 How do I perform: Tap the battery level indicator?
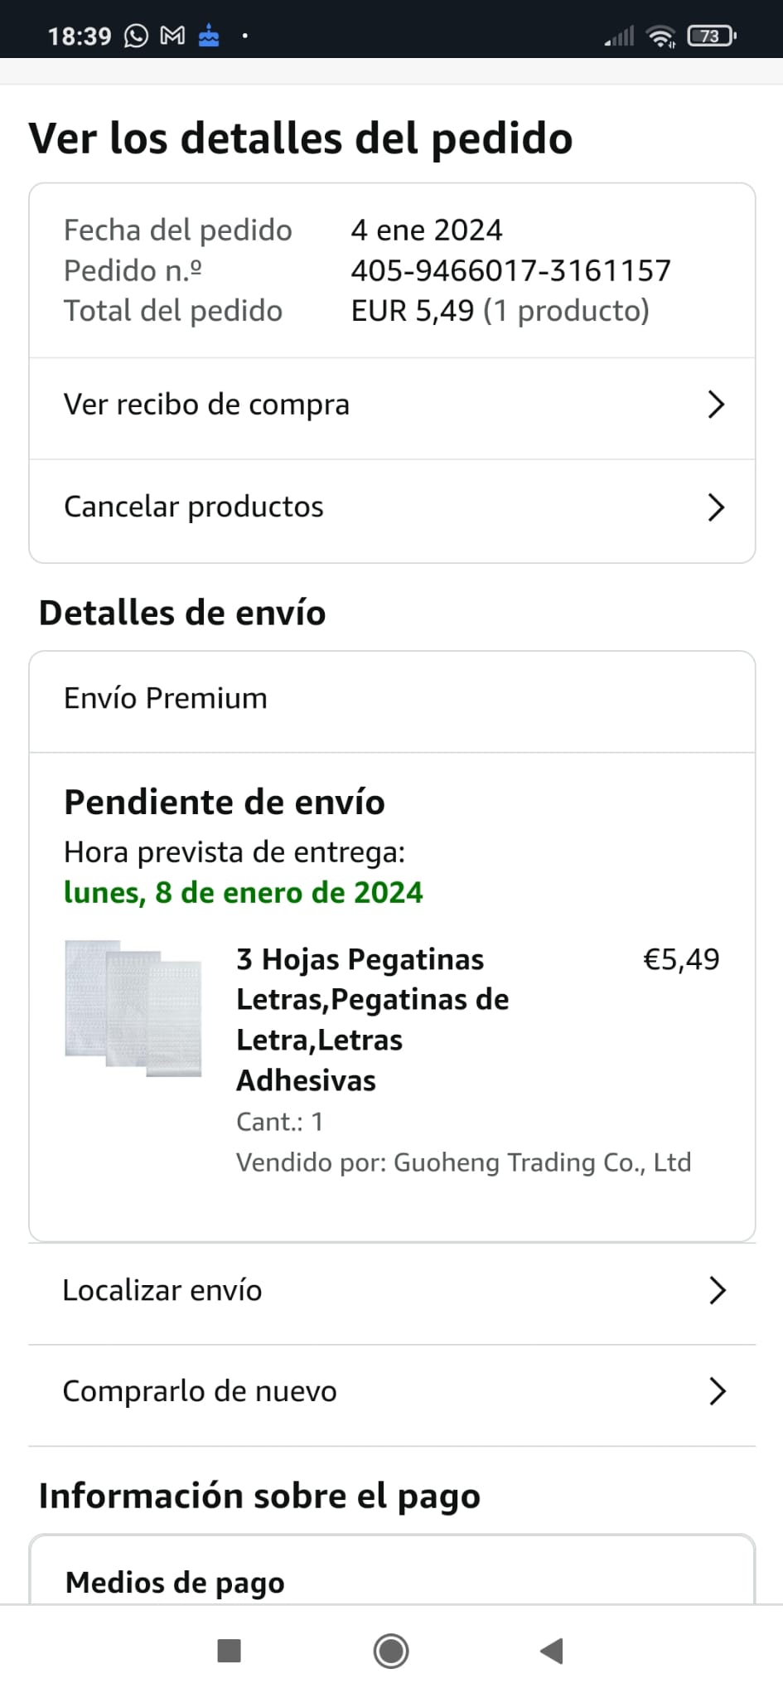[x=712, y=36]
